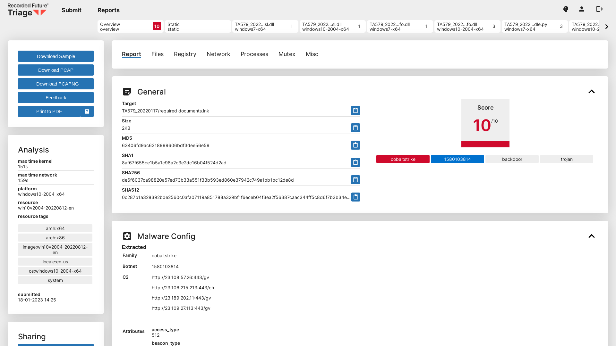
Task: Click the trojan tag
Action: pyautogui.click(x=567, y=159)
